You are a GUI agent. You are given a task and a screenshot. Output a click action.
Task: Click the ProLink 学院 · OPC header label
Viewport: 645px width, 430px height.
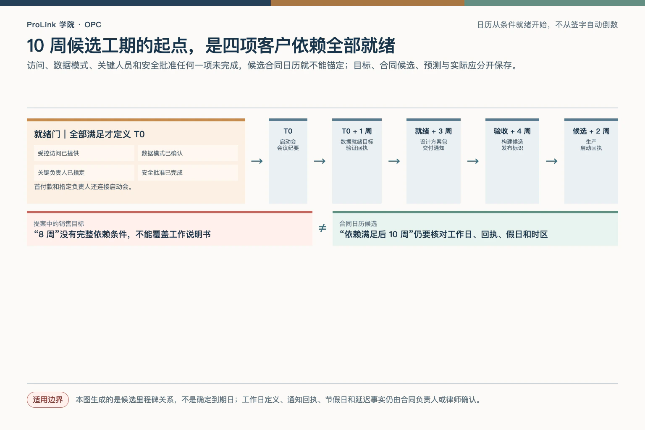pos(64,25)
